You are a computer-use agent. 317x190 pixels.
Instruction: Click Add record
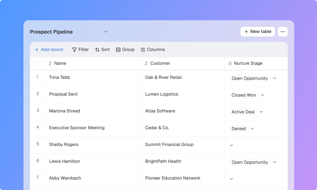click(49, 49)
